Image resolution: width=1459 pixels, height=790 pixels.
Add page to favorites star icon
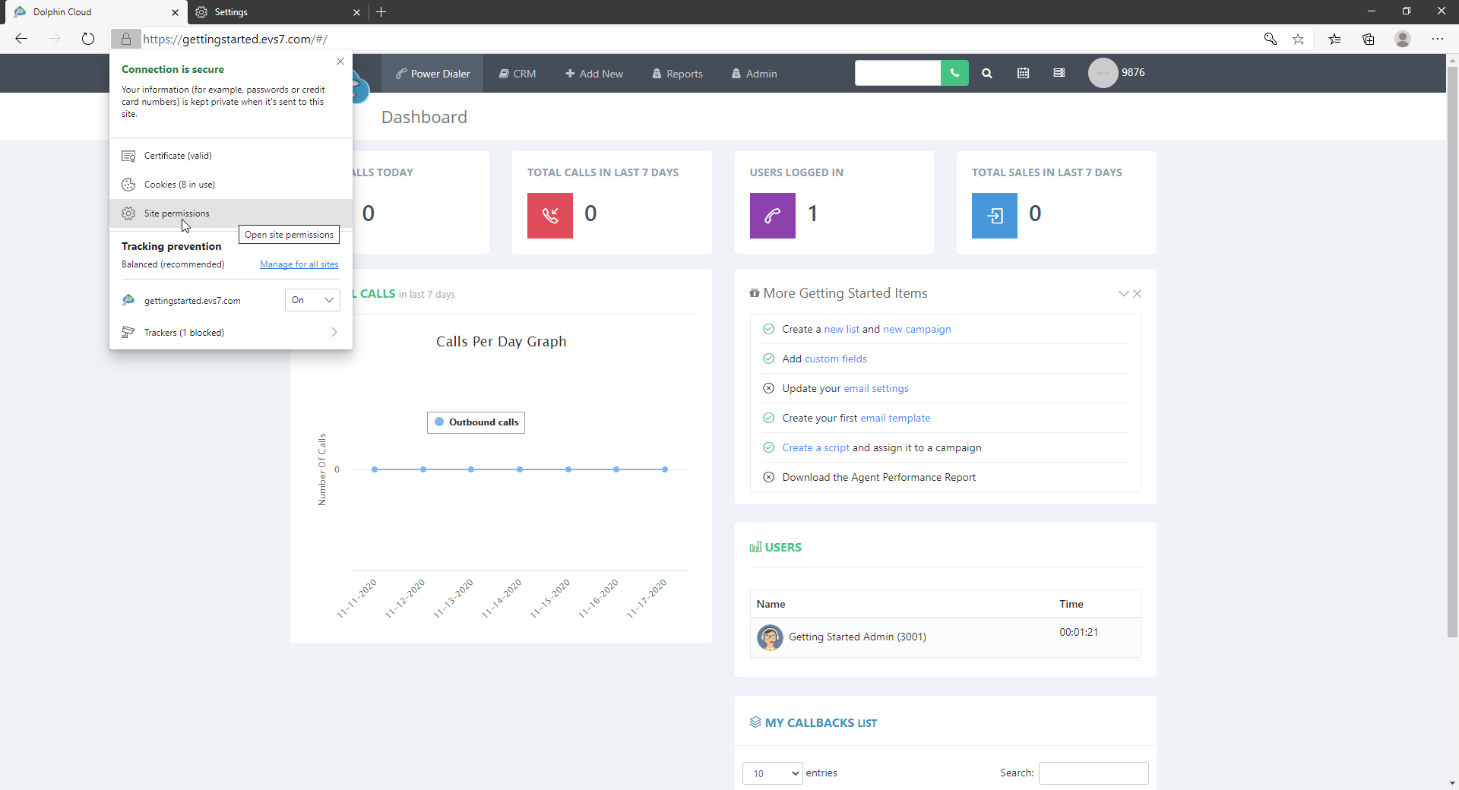1299,39
